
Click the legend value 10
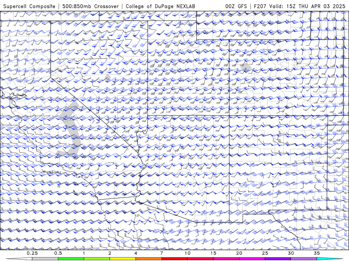click(188, 253)
